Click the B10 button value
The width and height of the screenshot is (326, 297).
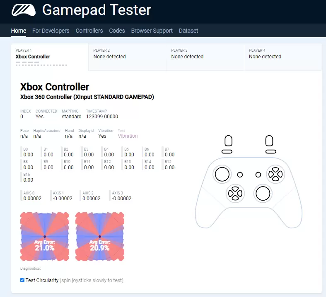coord(69,167)
